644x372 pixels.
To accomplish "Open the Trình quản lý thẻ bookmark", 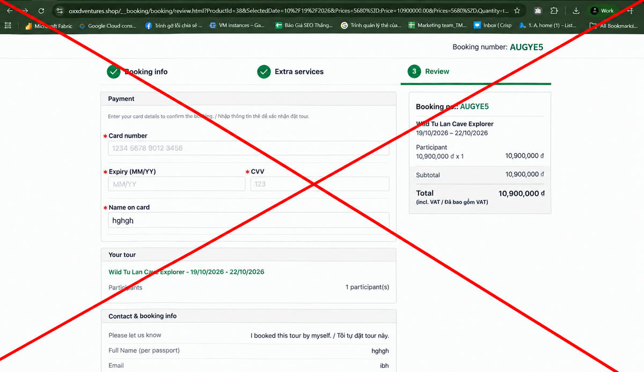I will pos(370,25).
